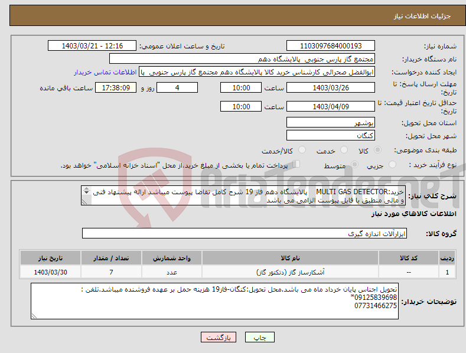466x353 pixels.
Task: Click the quantity cell 7
Action: 111,272
